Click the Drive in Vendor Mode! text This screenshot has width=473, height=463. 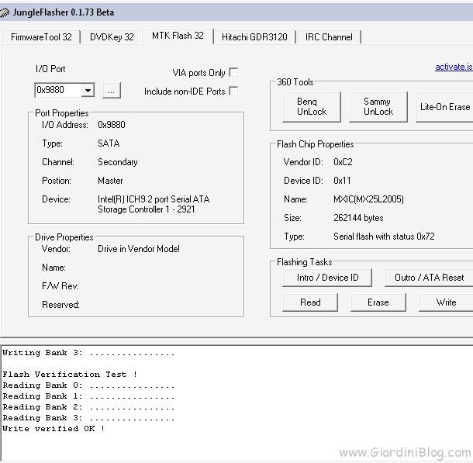pyautogui.click(x=139, y=249)
